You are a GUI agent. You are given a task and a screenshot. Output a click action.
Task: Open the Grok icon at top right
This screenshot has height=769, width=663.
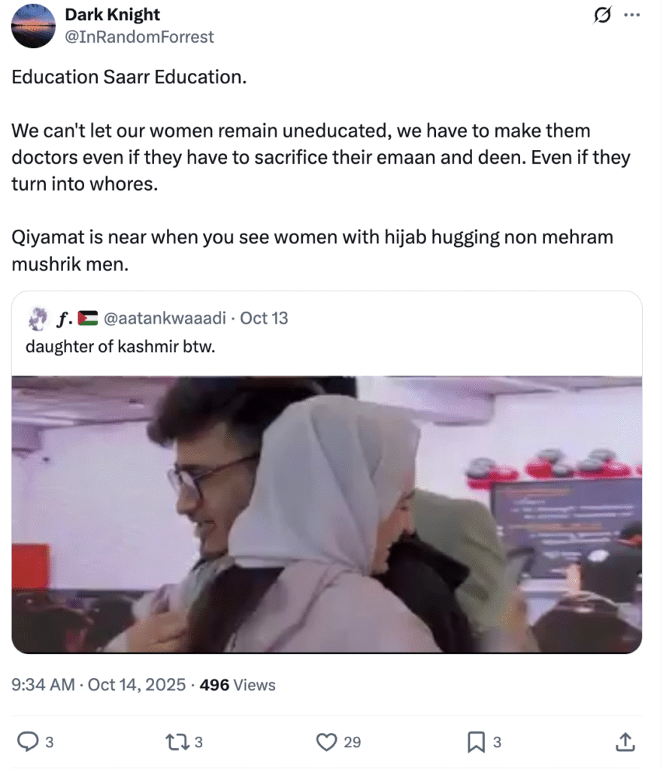coord(601,15)
